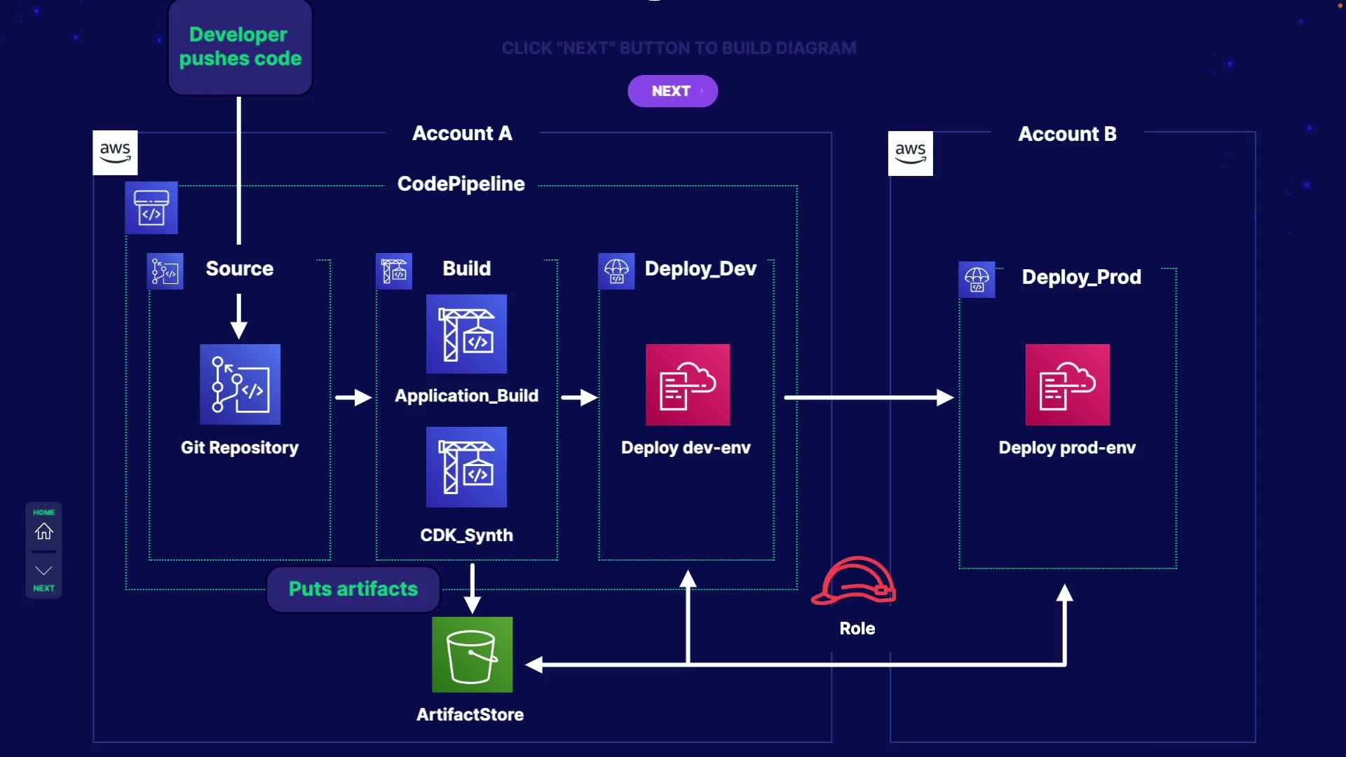Screen dimensions: 1346x757
Task: Click the Source stage small icon
Action: [165, 271]
